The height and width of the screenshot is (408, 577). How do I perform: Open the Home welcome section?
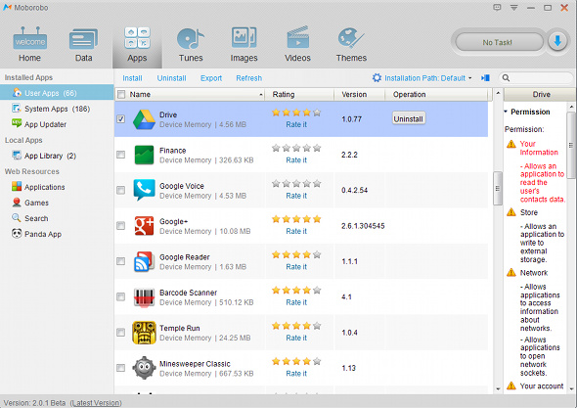29,45
